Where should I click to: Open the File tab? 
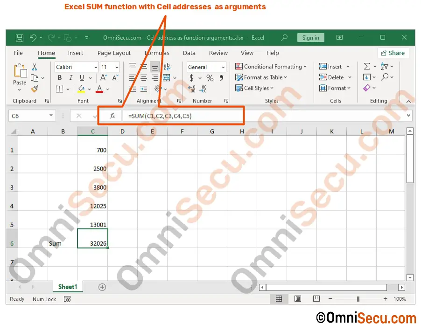point(18,53)
